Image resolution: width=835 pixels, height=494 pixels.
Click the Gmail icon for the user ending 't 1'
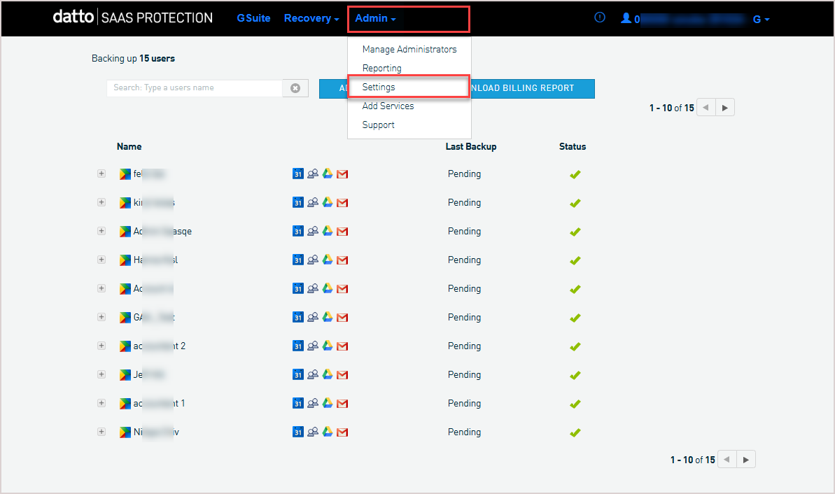coord(342,404)
